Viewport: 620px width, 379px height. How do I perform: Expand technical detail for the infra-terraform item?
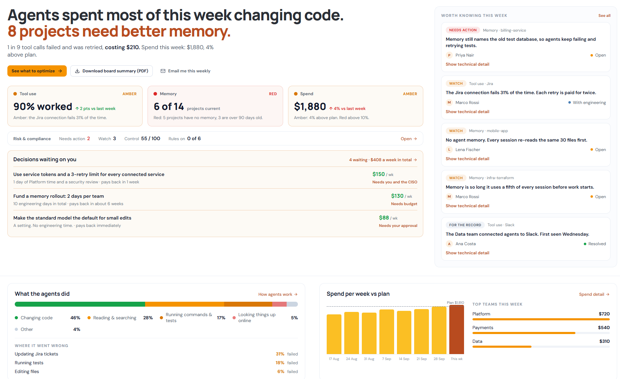467,206
